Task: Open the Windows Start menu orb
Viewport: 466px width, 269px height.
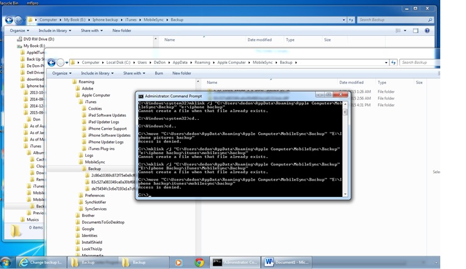Action: click(x=6, y=263)
